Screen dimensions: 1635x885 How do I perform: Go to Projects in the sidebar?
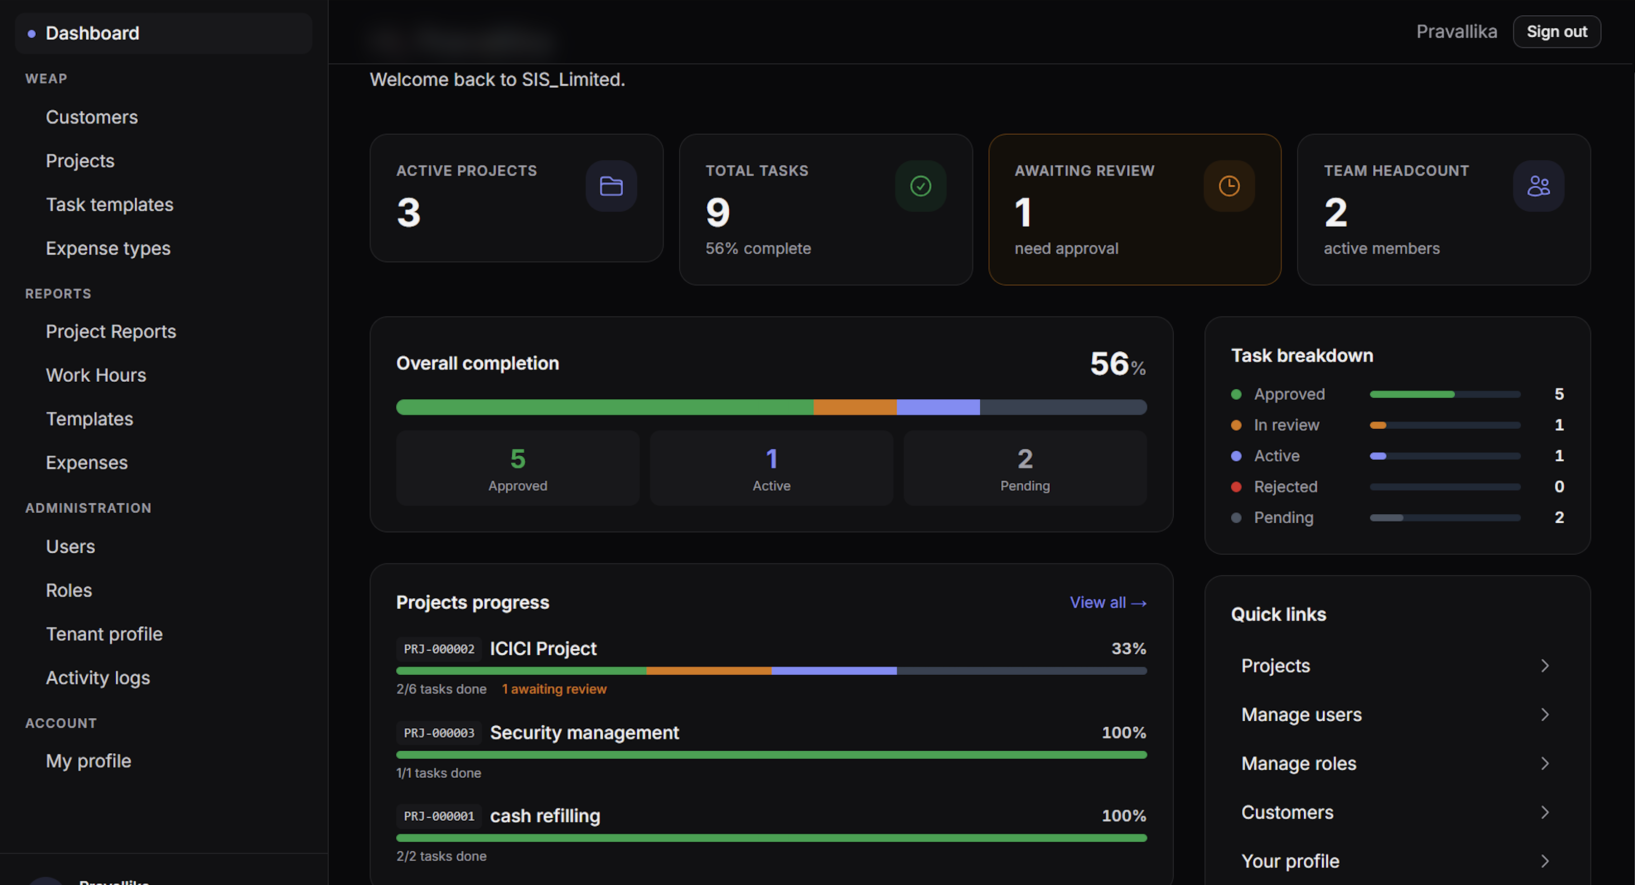point(80,161)
